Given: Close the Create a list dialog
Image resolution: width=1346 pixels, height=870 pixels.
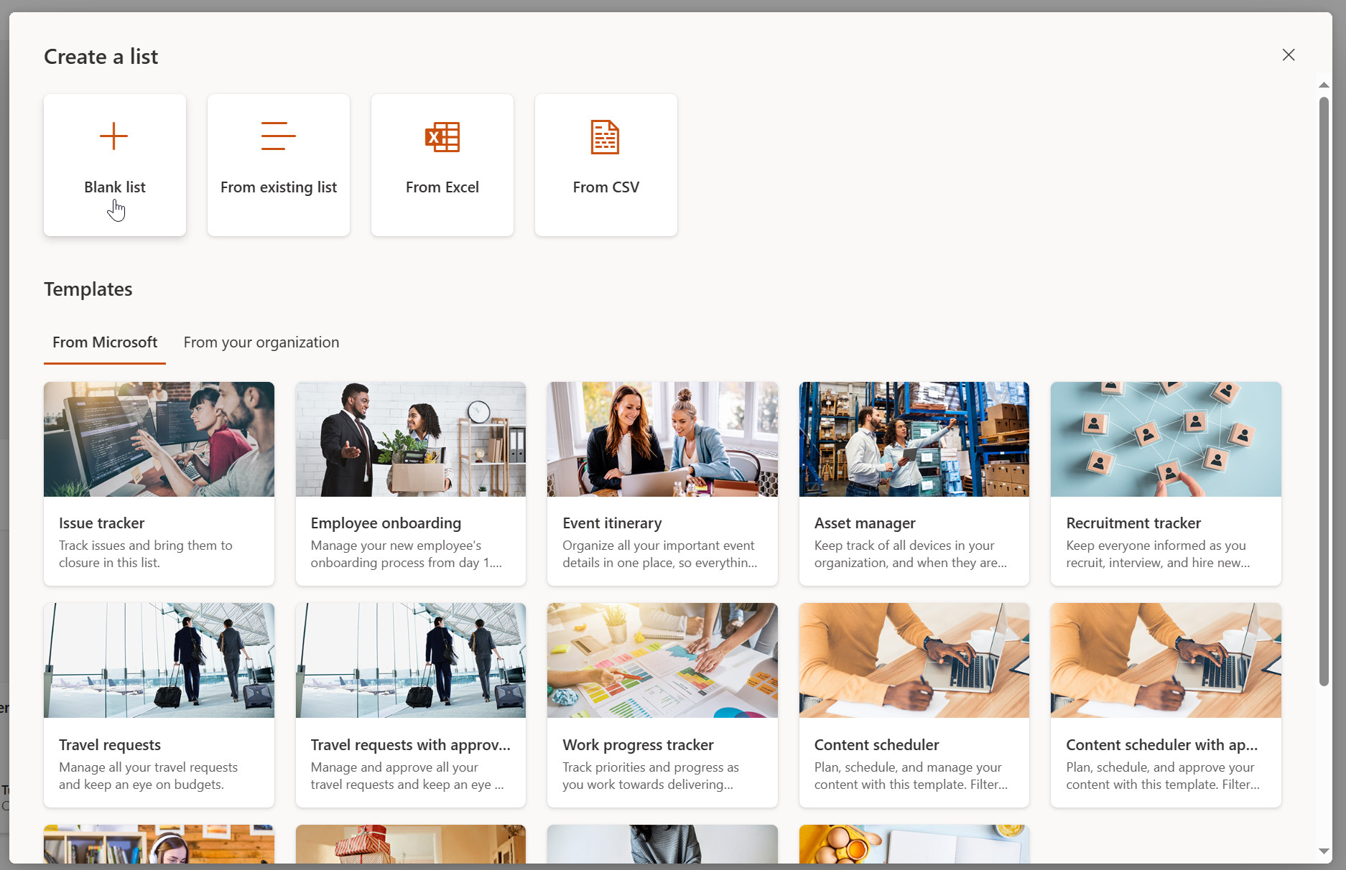Looking at the screenshot, I should click(1289, 55).
